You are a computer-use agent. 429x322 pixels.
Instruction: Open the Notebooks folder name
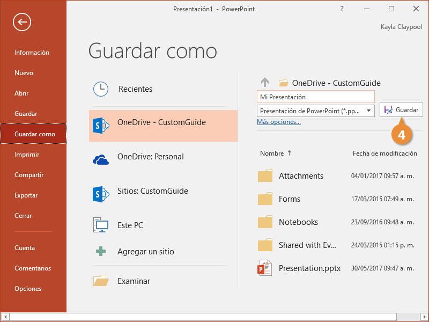298,222
